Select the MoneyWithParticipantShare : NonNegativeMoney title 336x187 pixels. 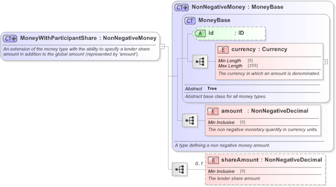pos(88,38)
